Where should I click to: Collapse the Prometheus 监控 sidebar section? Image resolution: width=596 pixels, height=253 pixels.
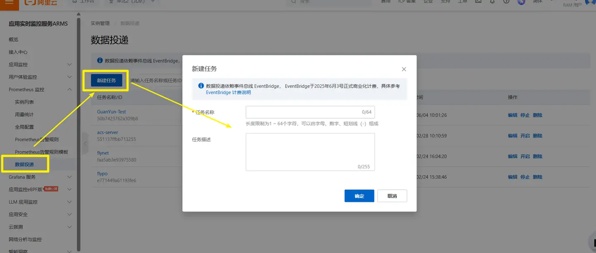point(69,89)
